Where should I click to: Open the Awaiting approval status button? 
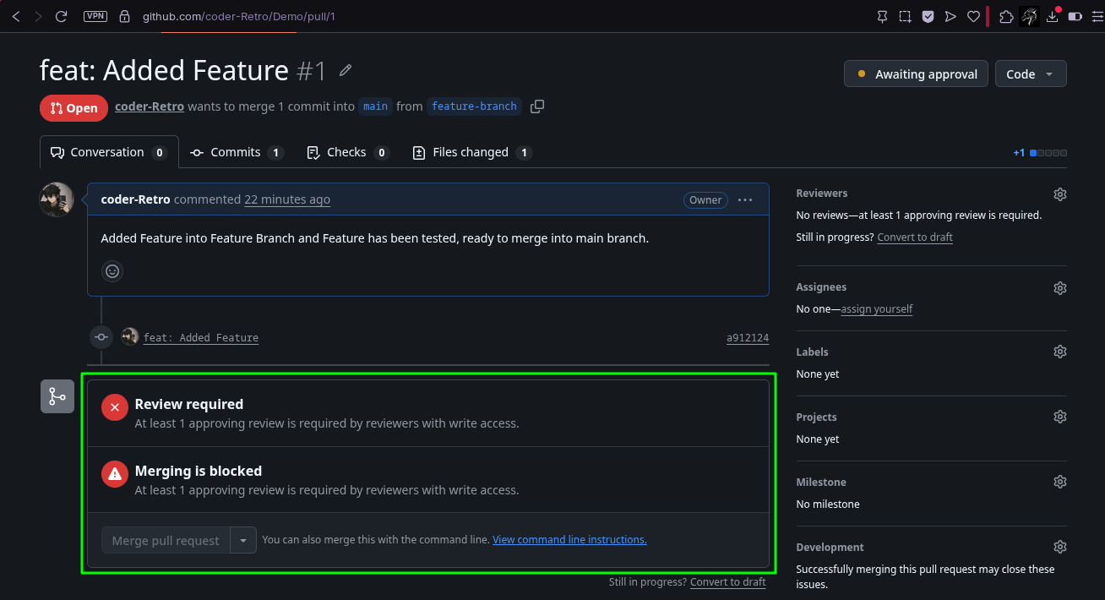pyautogui.click(x=916, y=74)
